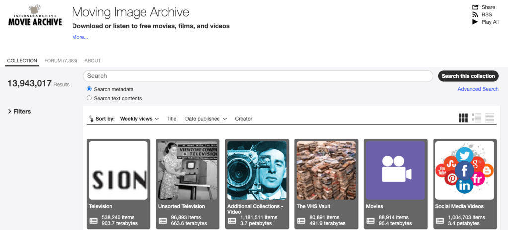Toggle the sort direction arrow icon

(91, 119)
